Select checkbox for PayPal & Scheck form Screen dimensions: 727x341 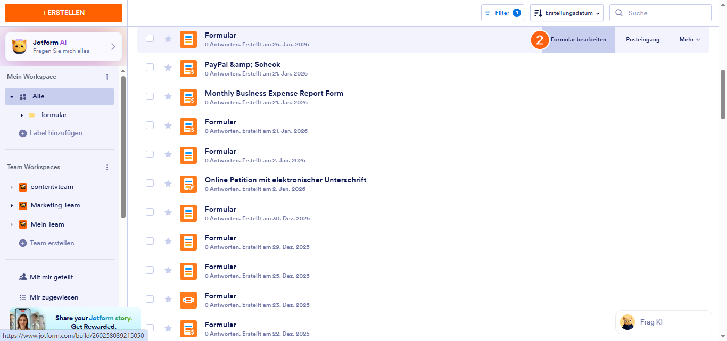tap(150, 67)
